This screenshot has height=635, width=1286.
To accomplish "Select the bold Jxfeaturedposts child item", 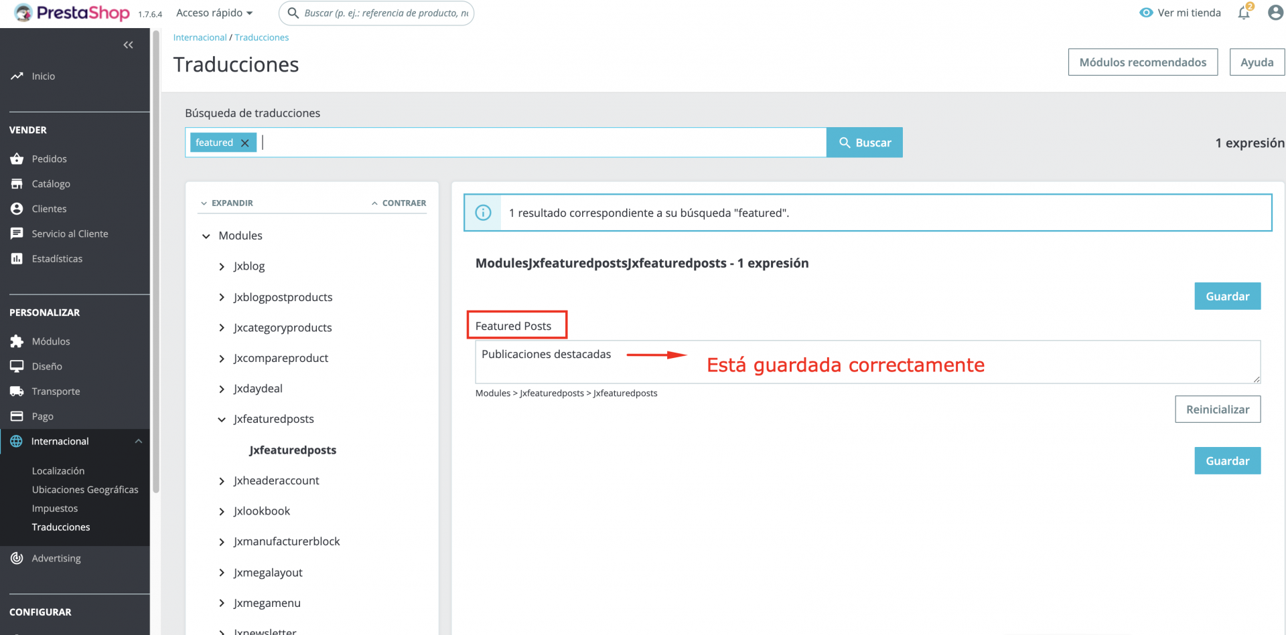I will tap(293, 450).
